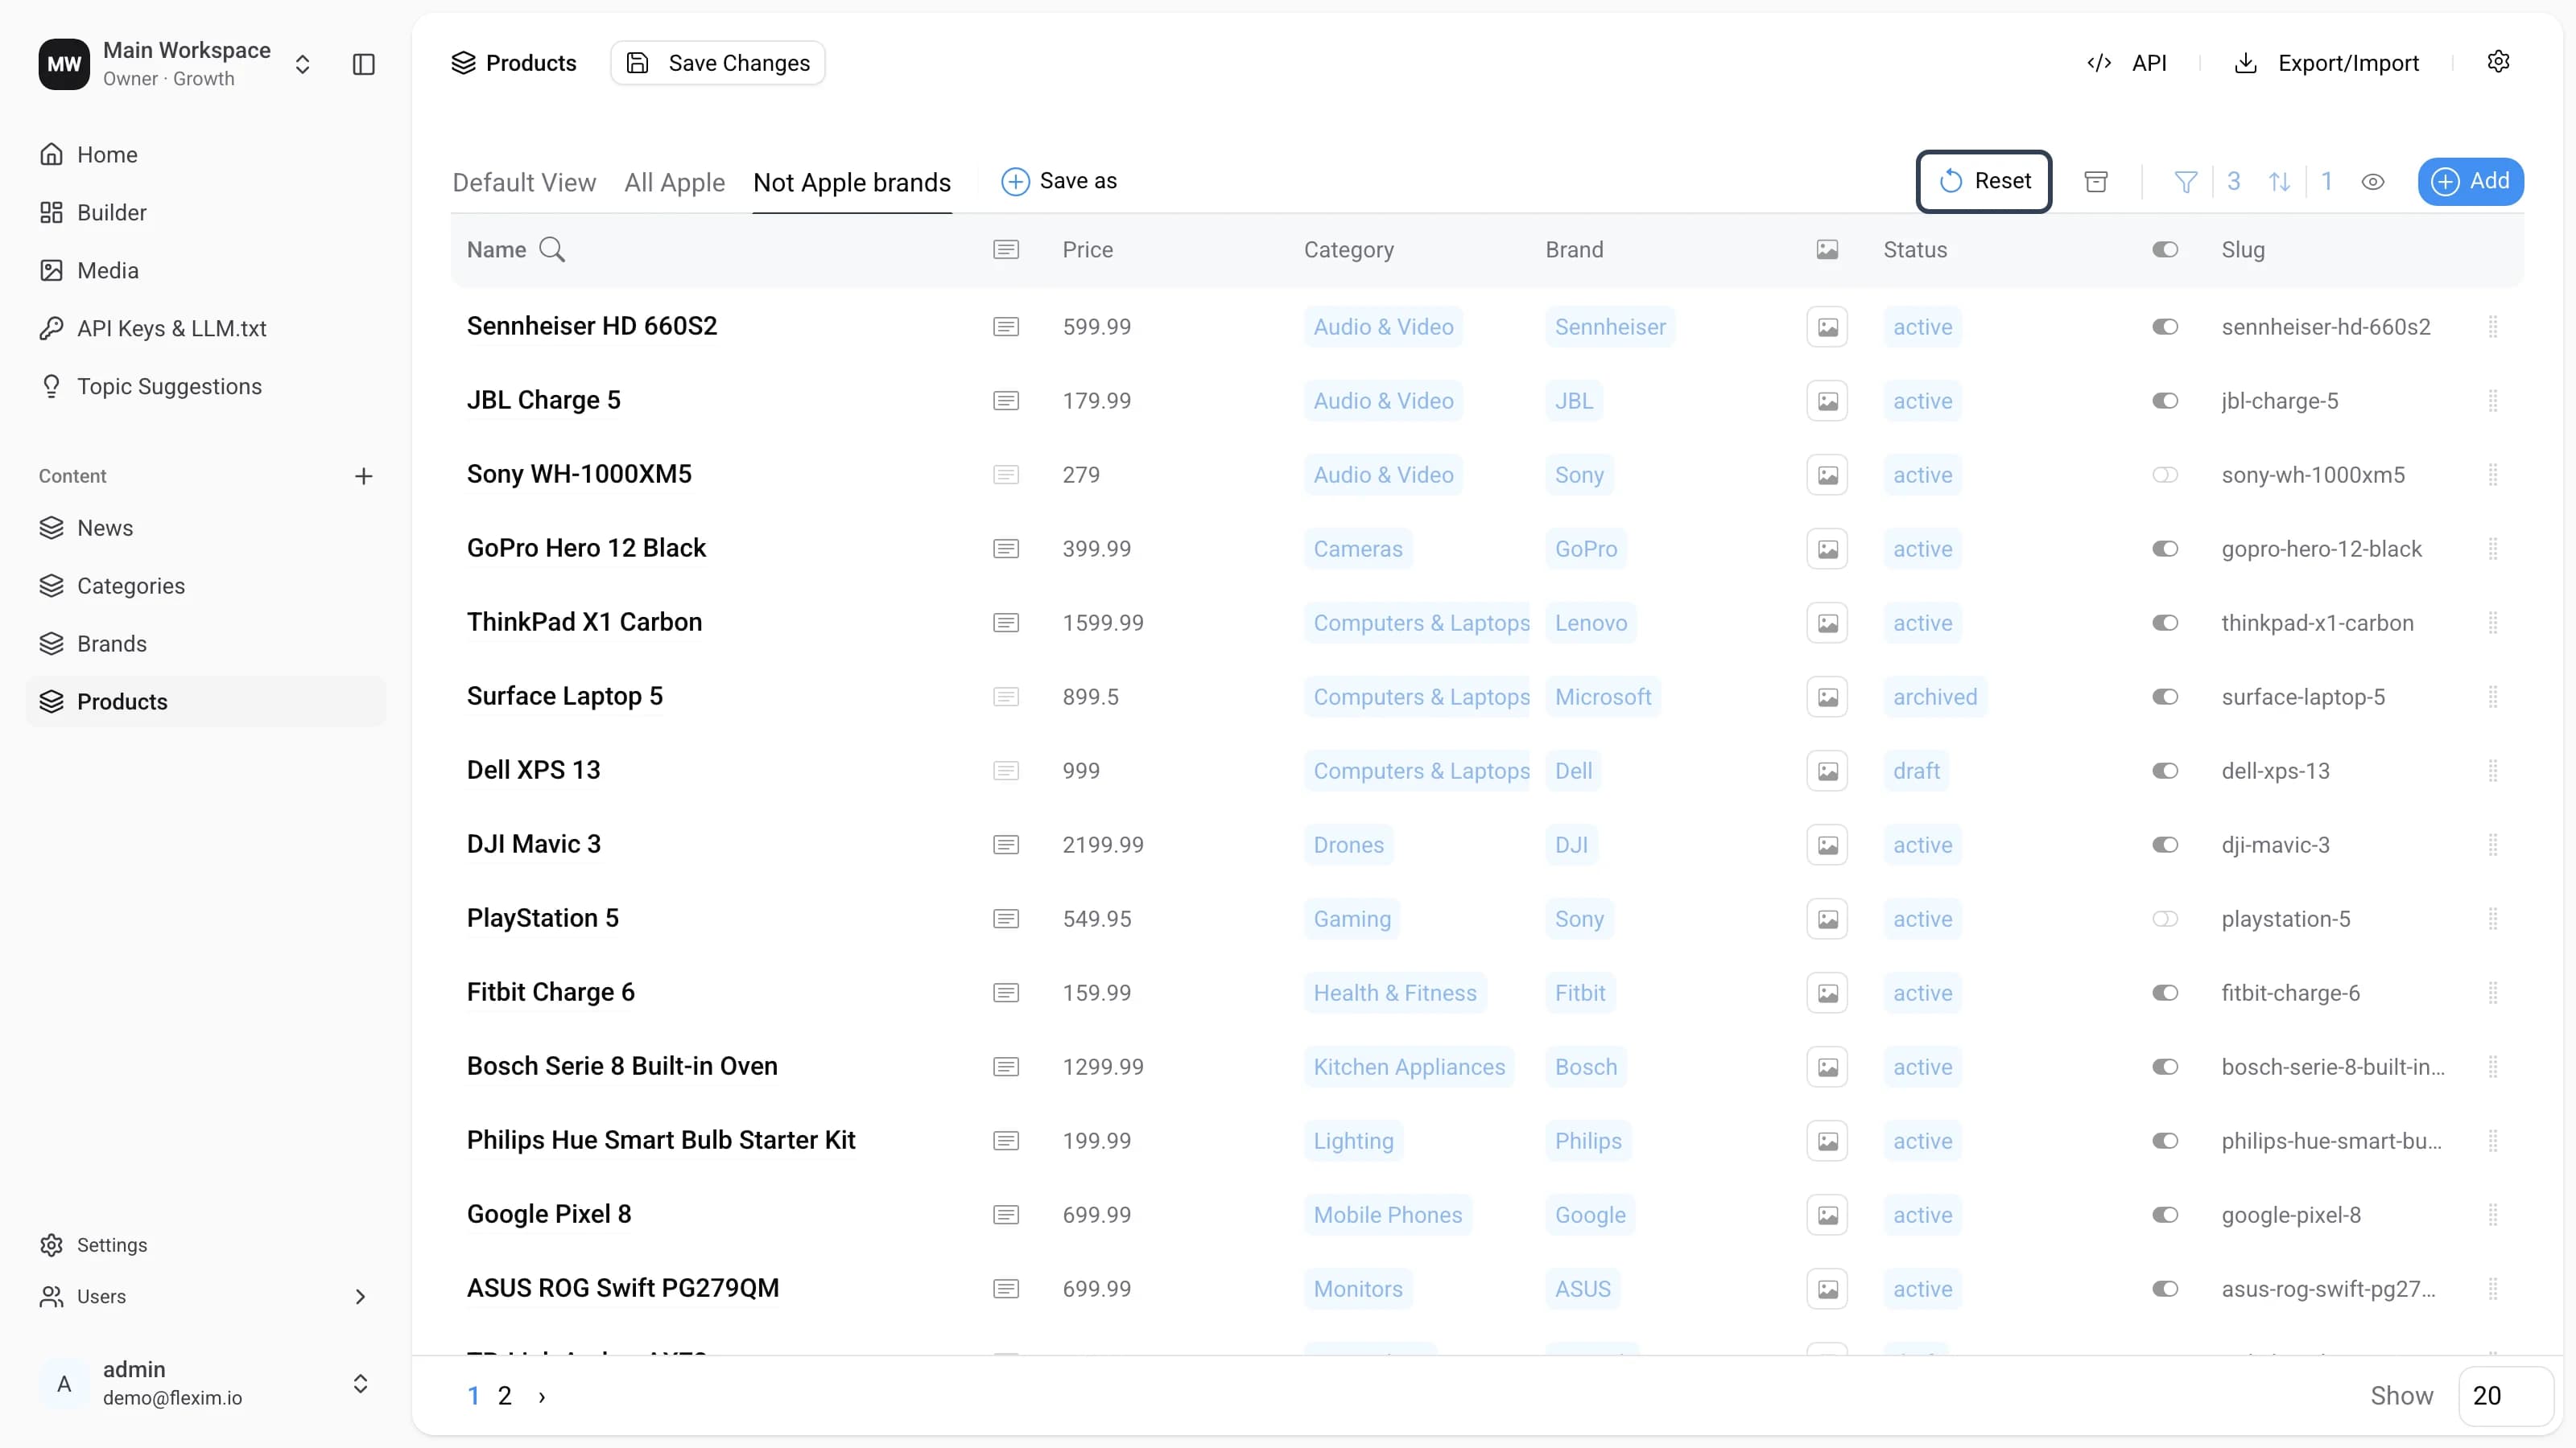Toggle the sidebar collapse icon
Image resolution: width=2576 pixels, height=1448 pixels.
point(364,64)
